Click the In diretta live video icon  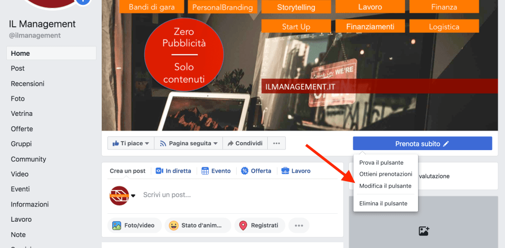coord(159,171)
